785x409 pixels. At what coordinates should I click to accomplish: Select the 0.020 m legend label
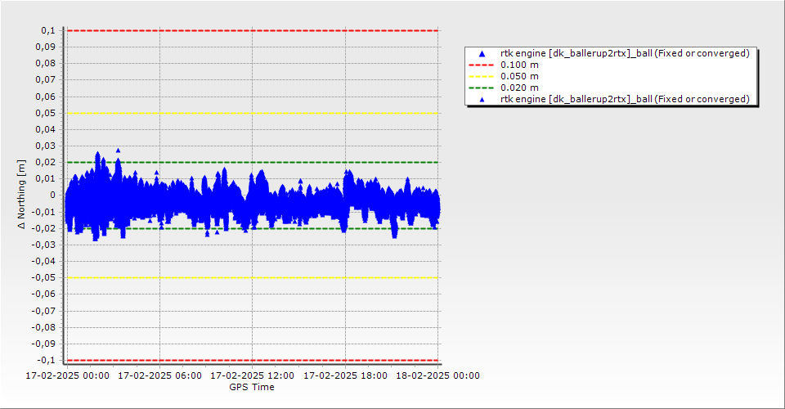(520, 88)
